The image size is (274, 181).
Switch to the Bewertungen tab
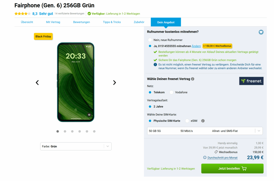pos(81,22)
